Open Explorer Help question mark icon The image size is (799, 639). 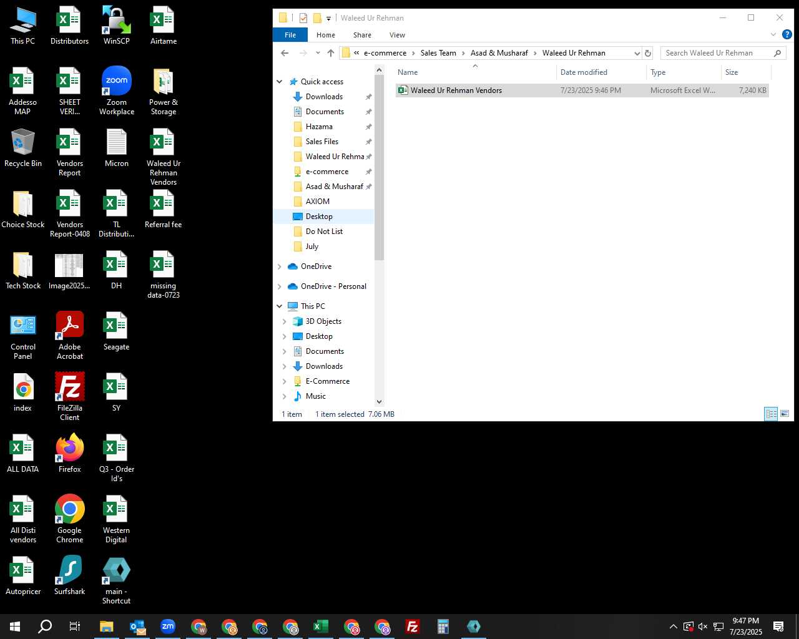click(787, 35)
